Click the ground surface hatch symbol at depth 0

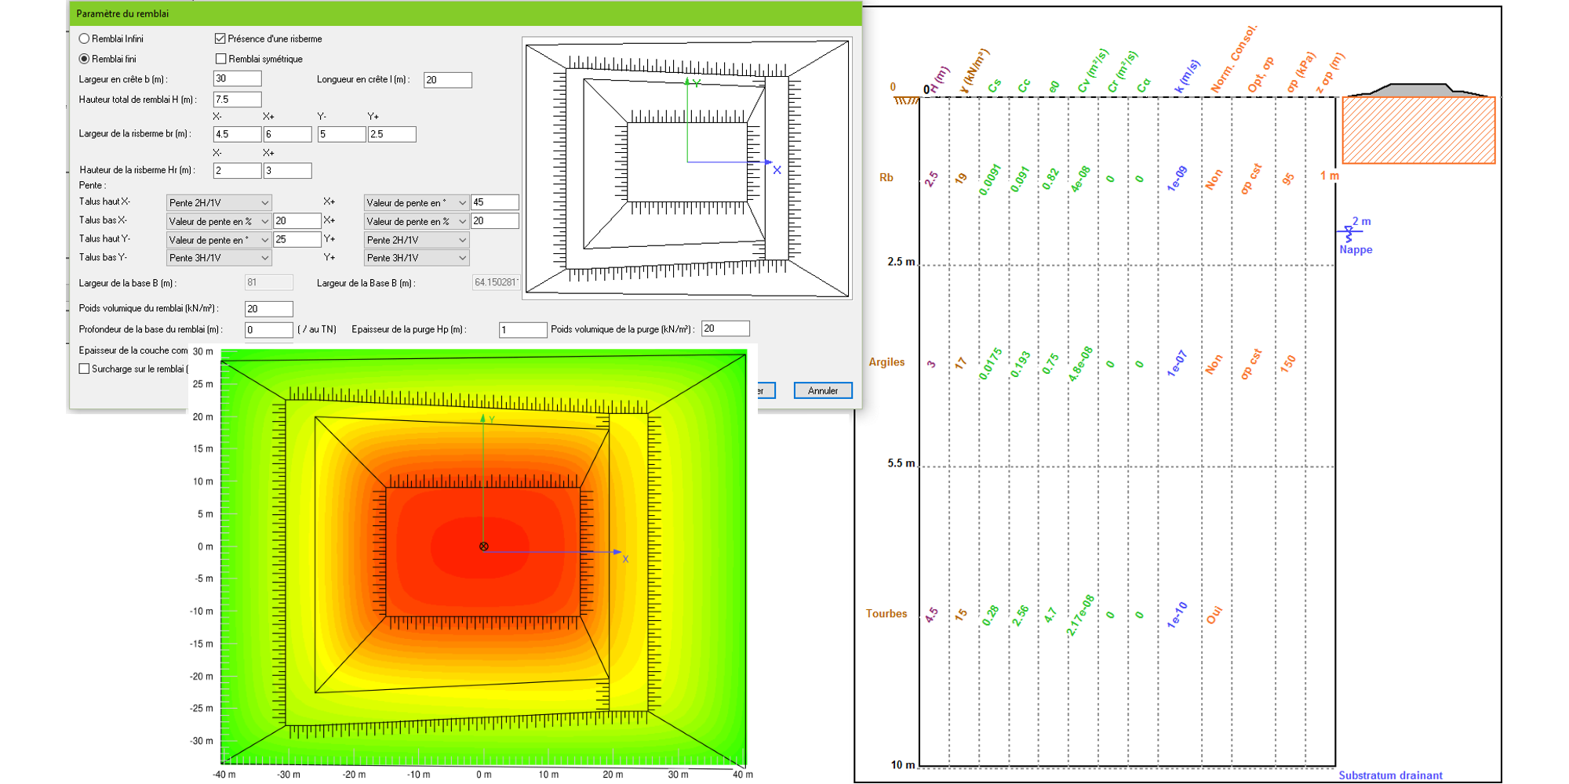tap(906, 100)
